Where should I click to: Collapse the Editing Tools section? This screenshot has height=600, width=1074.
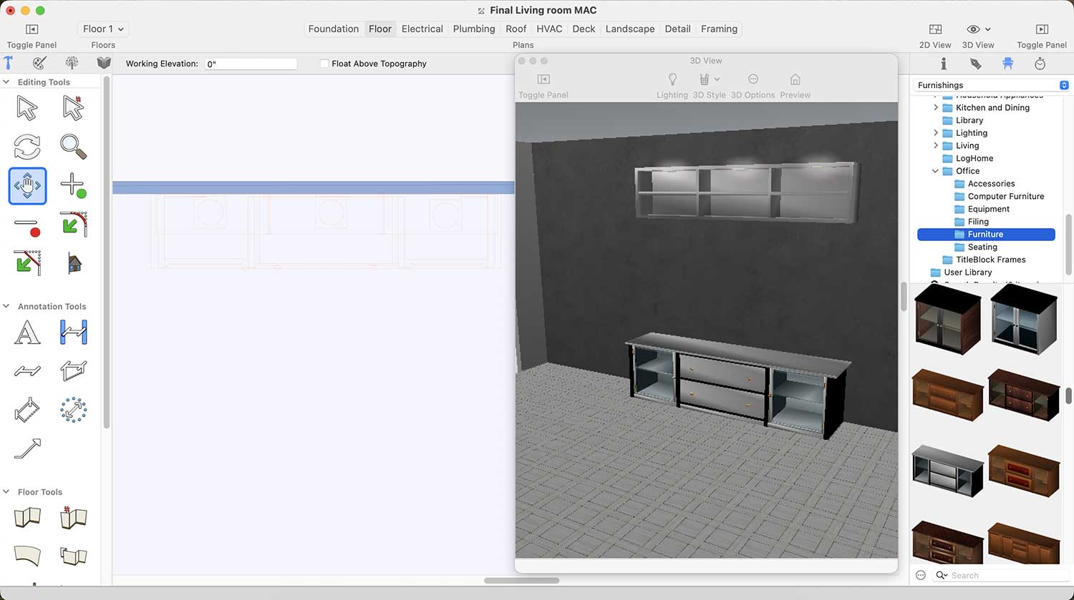pyautogui.click(x=6, y=82)
